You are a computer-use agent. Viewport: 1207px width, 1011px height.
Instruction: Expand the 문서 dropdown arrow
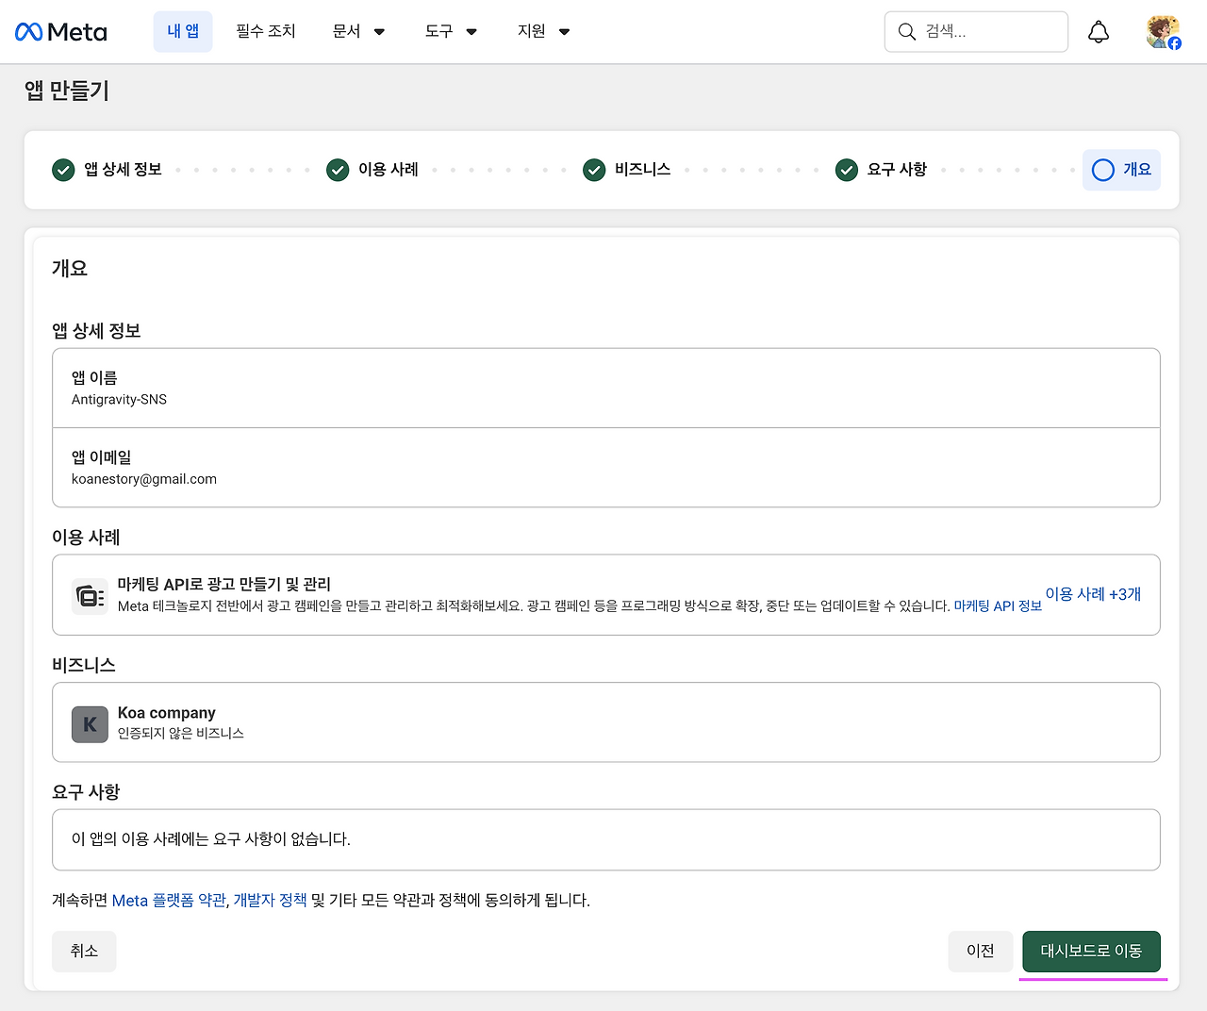(x=380, y=32)
